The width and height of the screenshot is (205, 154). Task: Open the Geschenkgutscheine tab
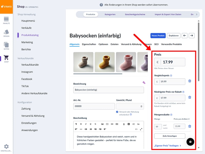pos(135,14)
